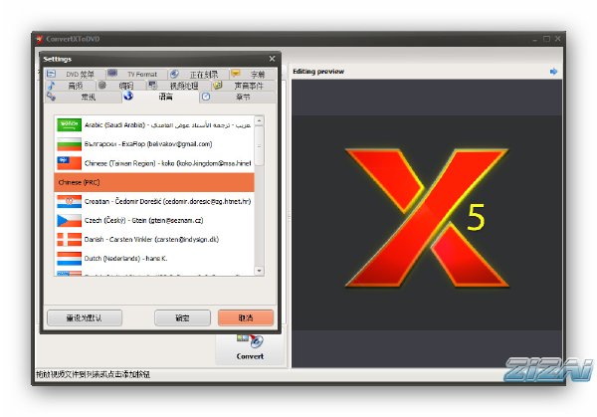Click the globe icon on 语言 tab
Screen dimensions: 597x417
coord(128,96)
